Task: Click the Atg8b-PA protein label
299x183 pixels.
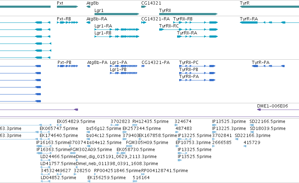Action: coord(97,63)
